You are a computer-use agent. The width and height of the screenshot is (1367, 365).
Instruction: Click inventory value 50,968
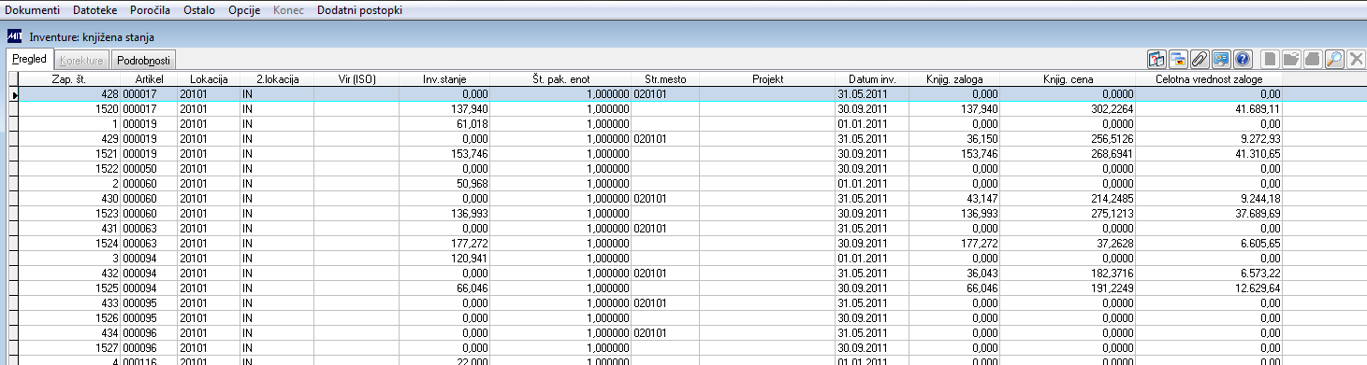444,183
